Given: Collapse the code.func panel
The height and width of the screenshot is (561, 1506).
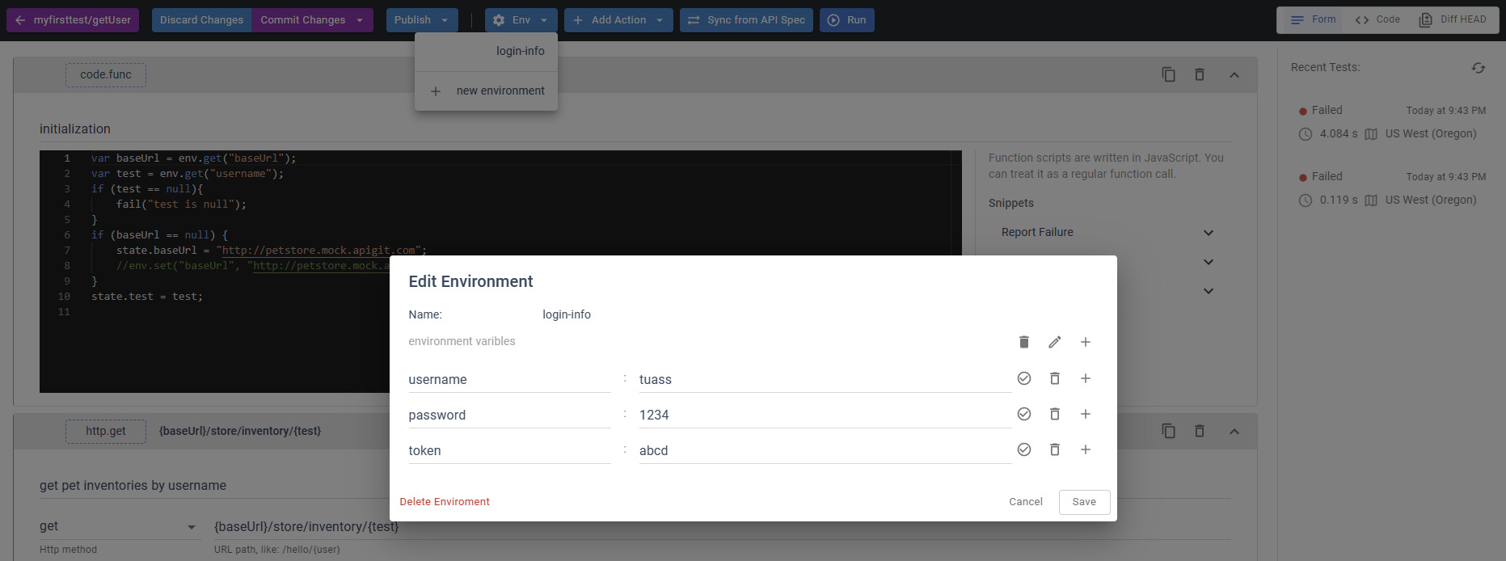Looking at the screenshot, I should (x=1234, y=74).
